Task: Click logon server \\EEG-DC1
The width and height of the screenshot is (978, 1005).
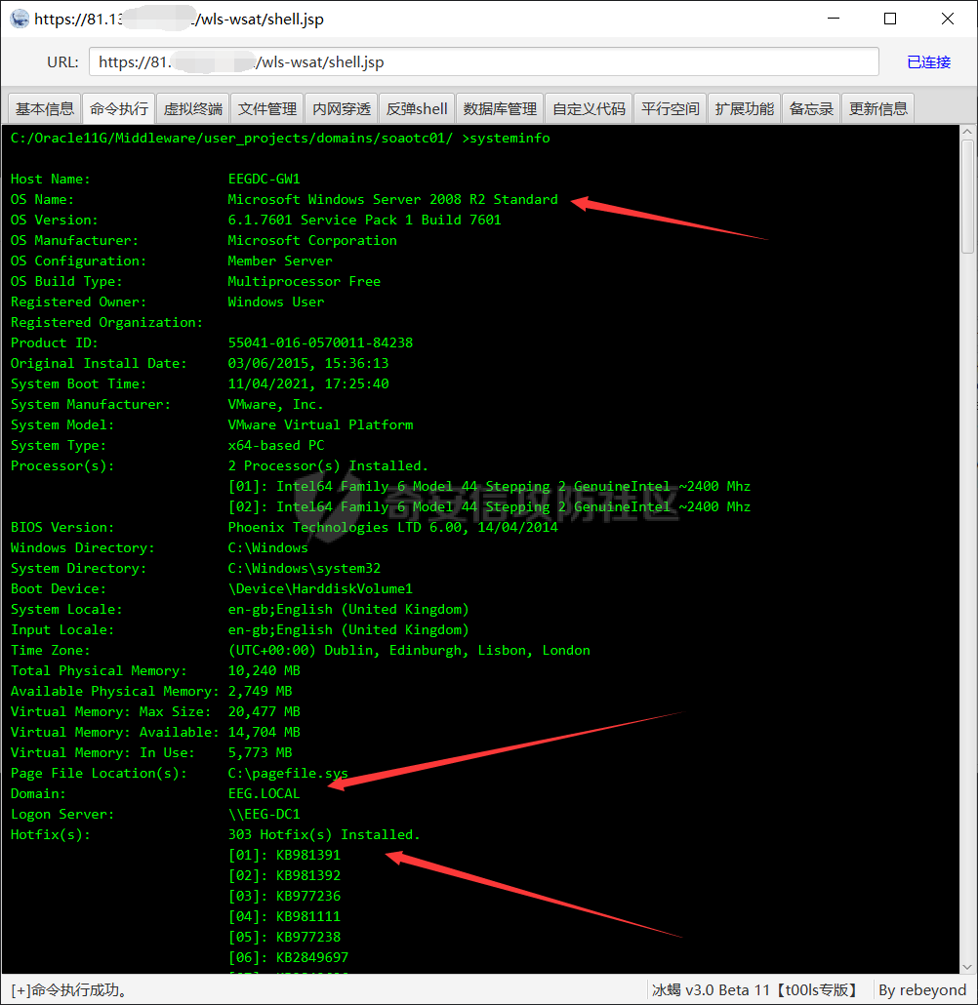Action: [x=265, y=815]
